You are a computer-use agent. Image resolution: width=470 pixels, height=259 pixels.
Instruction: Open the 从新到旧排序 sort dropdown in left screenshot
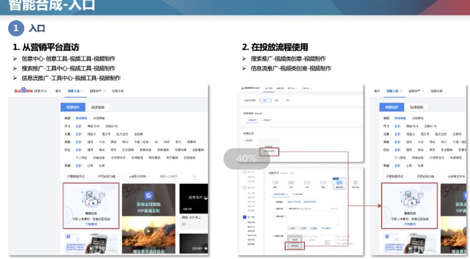tap(139, 176)
